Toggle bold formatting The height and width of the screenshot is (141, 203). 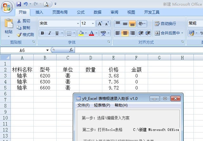[42, 33]
